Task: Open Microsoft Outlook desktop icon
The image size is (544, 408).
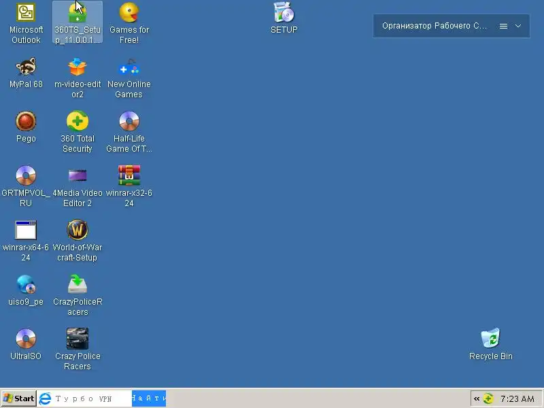Action: [x=26, y=23]
